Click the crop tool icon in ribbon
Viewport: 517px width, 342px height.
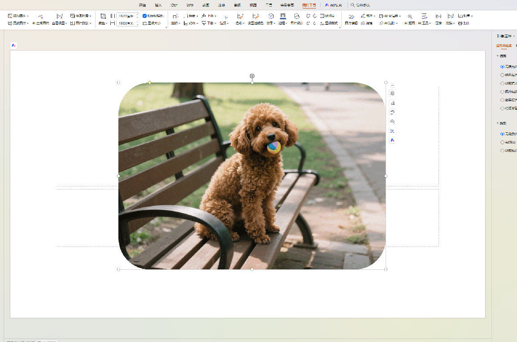point(103,16)
